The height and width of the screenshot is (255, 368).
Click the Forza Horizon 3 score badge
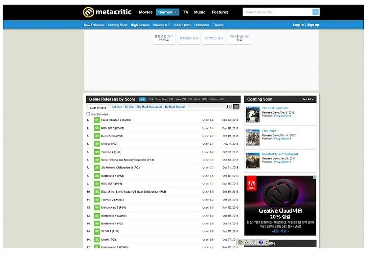(97, 120)
